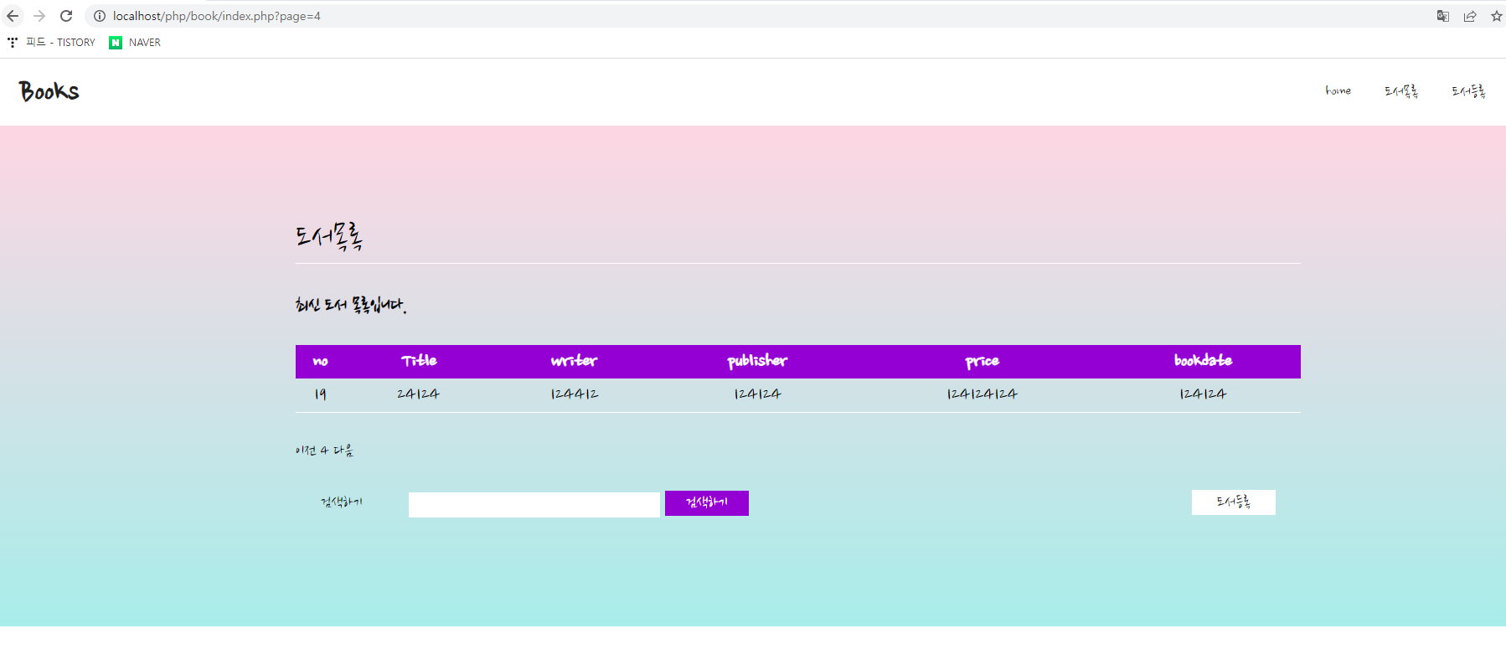Click the current page number 4
Screen dimensions: 1506x654
pos(324,451)
